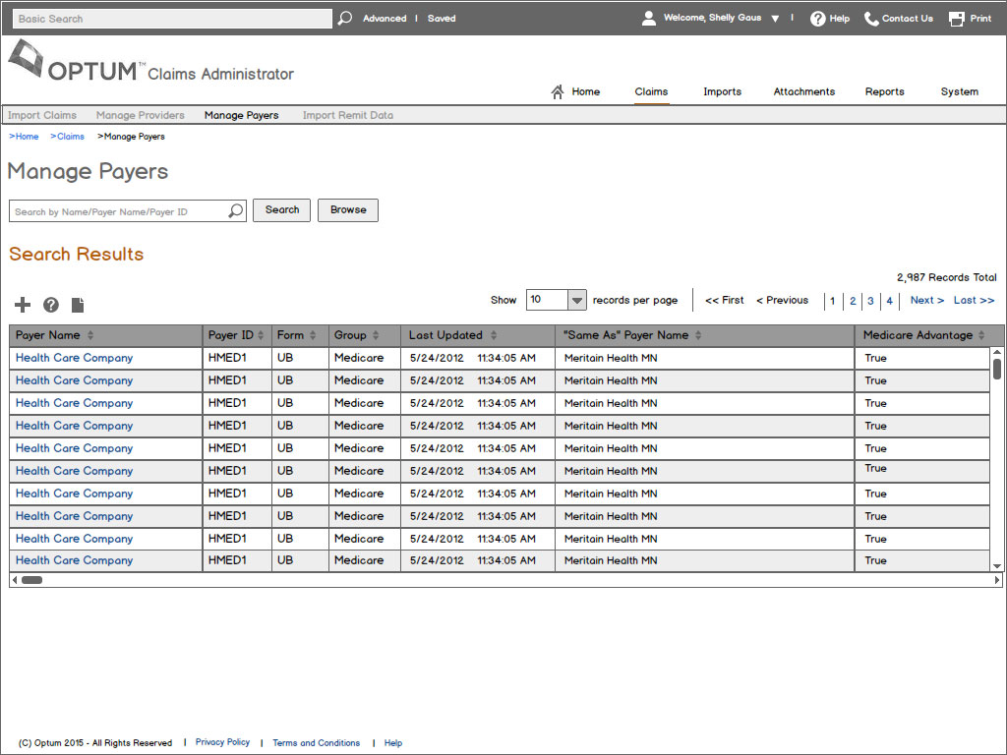Click the Print icon in top bar
The height and width of the screenshot is (755, 1007).
(957, 19)
